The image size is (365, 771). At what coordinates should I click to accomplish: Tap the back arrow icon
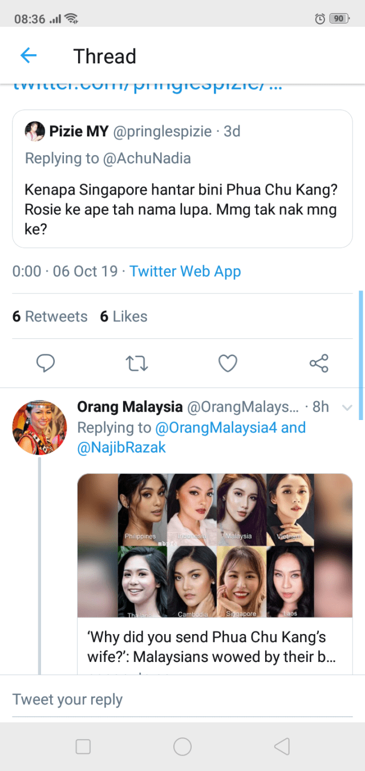[28, 55]
